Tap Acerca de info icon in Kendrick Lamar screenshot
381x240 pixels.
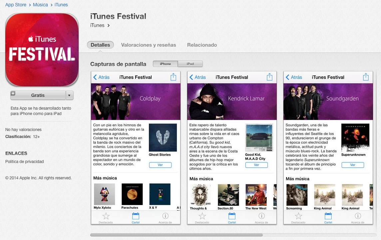point(261,216)
